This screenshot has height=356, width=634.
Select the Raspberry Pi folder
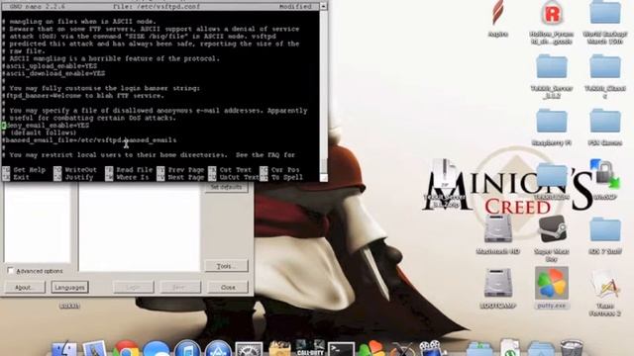552,121
